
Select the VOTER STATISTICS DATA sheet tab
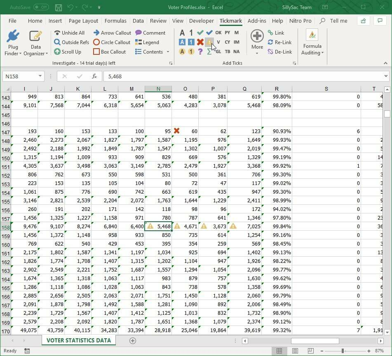click(x=78, y=341)
